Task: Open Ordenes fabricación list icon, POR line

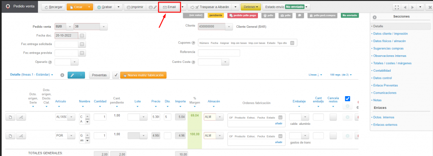Action: (x=280, y=136)
